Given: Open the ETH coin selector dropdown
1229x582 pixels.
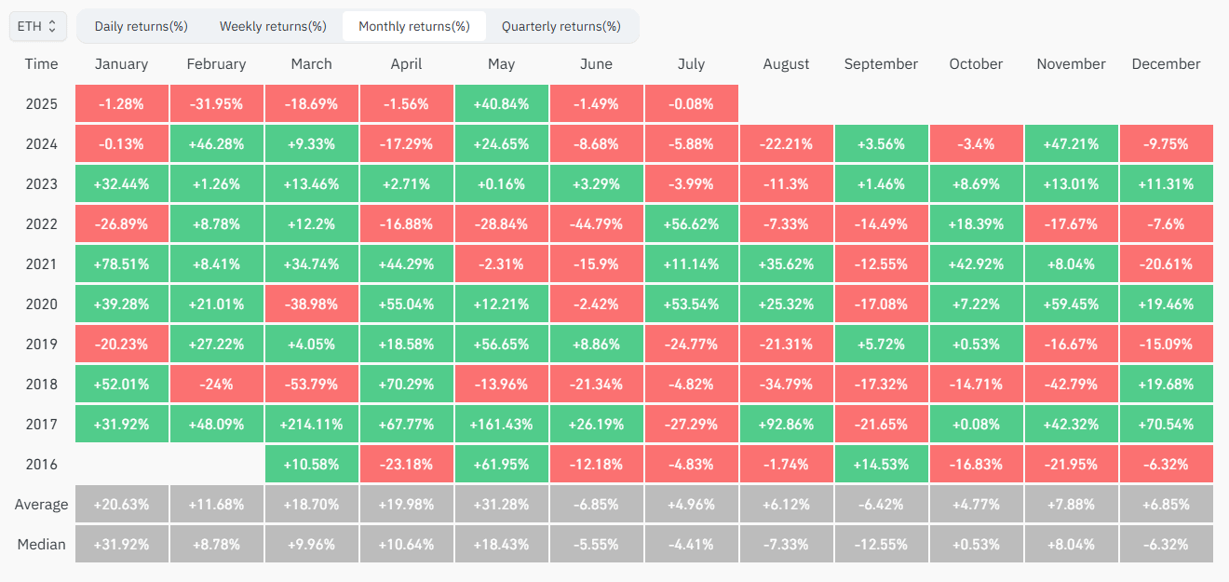Looking at the screenshot, I should (x=37, y=26).
